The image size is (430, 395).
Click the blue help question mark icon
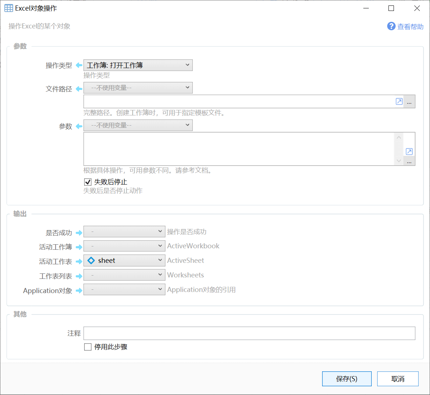click(391, 26)
